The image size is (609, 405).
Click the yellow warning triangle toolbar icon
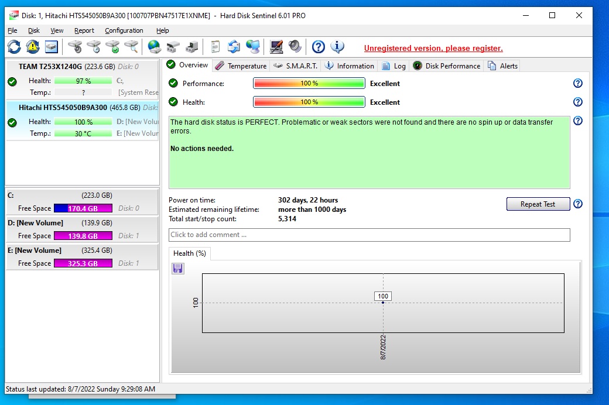coord(33,47)
